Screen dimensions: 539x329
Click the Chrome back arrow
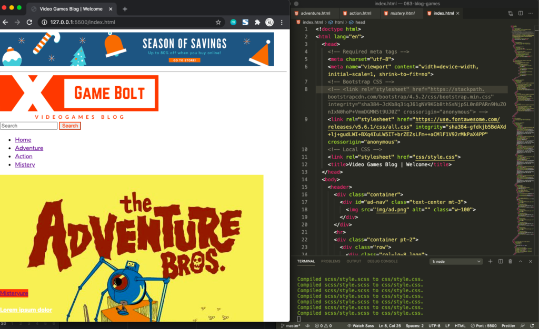[5, 22]
